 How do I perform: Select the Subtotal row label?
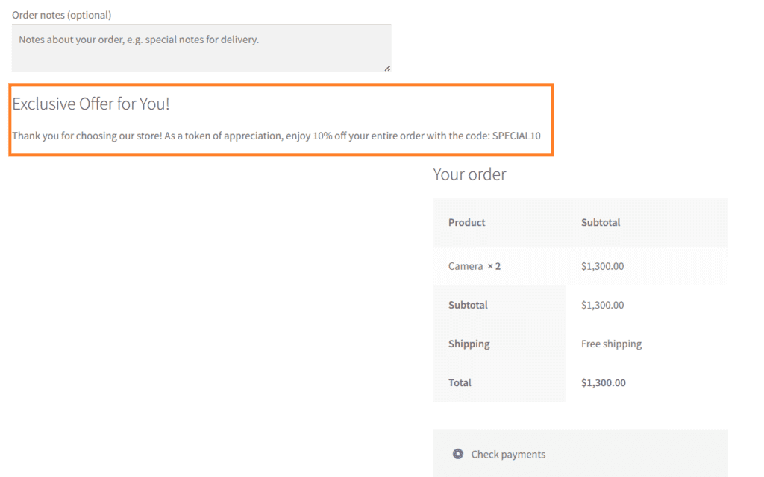coord(468,305)
